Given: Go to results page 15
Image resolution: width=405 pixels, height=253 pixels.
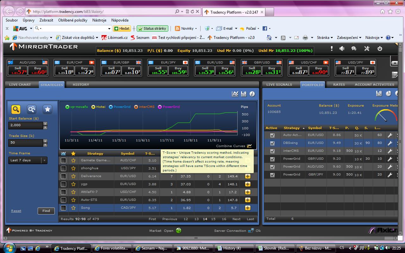Looking at the screenshot, I should (x=213, y=219).
